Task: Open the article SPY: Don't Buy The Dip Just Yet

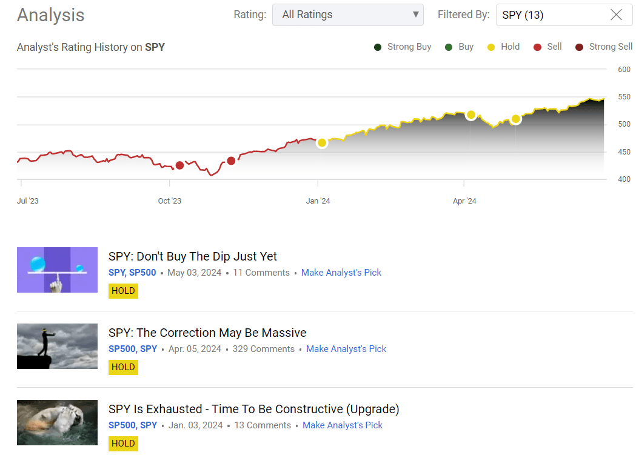Action: coord(192,256)
